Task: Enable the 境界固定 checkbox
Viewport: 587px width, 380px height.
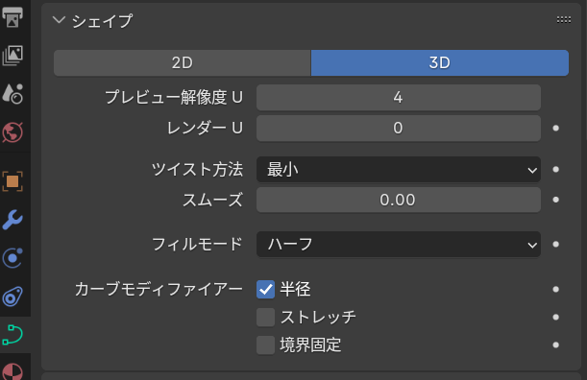Action: coord(265,344)
